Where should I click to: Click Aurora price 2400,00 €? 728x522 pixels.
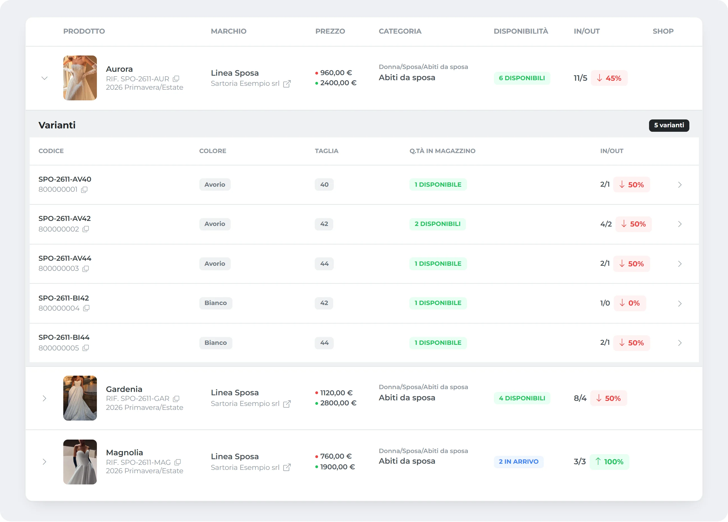[x=338, y=83]
